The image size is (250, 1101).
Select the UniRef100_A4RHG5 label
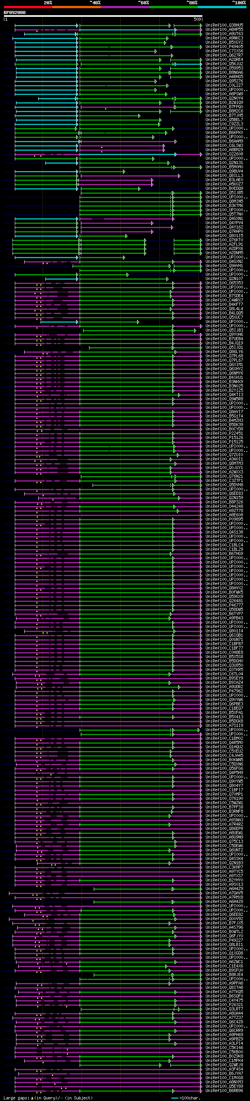tap(224, 77)
